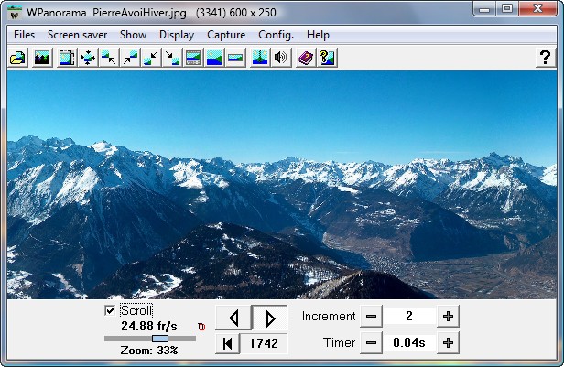Open the Files menu
The image size is (564, 367).
24,35
